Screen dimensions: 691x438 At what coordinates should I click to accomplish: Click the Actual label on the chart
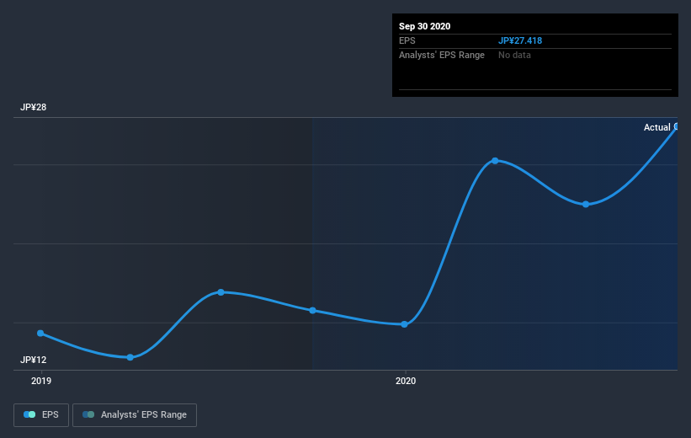[x=656, y=127]
